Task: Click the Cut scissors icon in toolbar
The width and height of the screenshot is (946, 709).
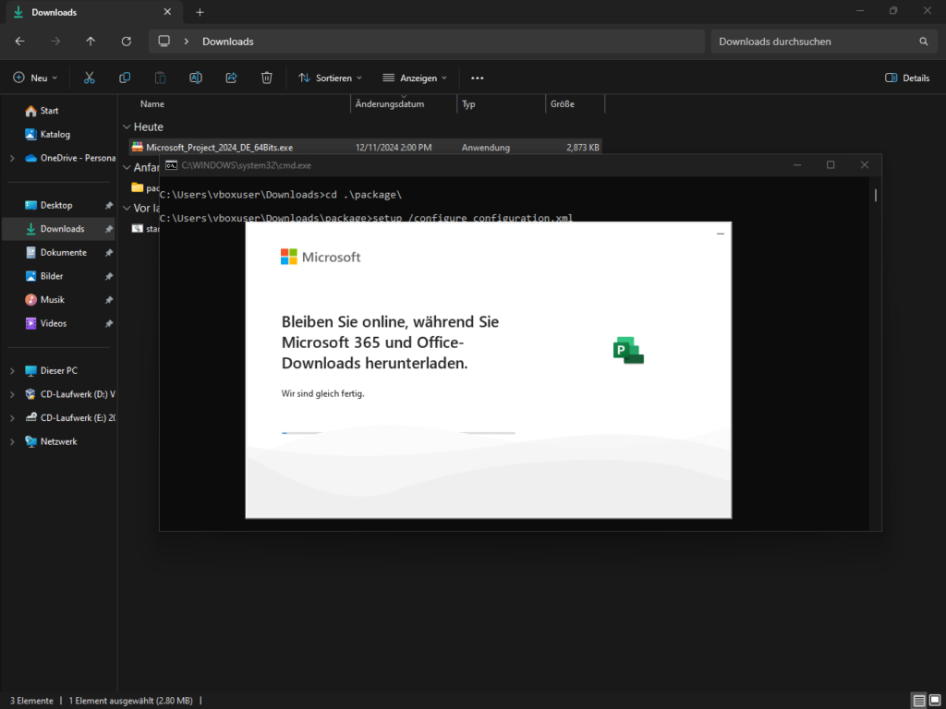Action: click(90, 78)
